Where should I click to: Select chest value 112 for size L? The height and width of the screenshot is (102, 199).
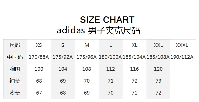pyautogui.click(x=110, y=69)
